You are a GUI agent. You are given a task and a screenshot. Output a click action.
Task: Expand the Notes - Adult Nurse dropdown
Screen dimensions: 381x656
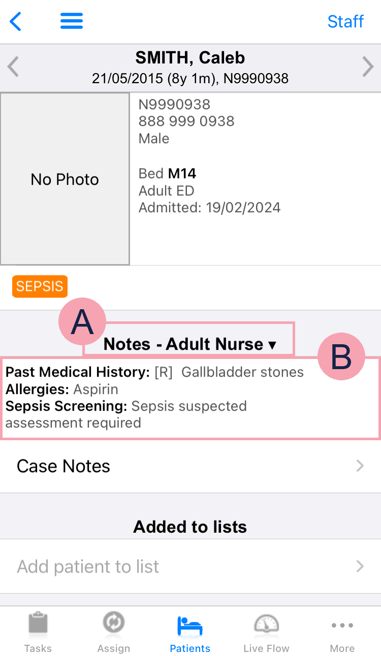tap(190, 344)
